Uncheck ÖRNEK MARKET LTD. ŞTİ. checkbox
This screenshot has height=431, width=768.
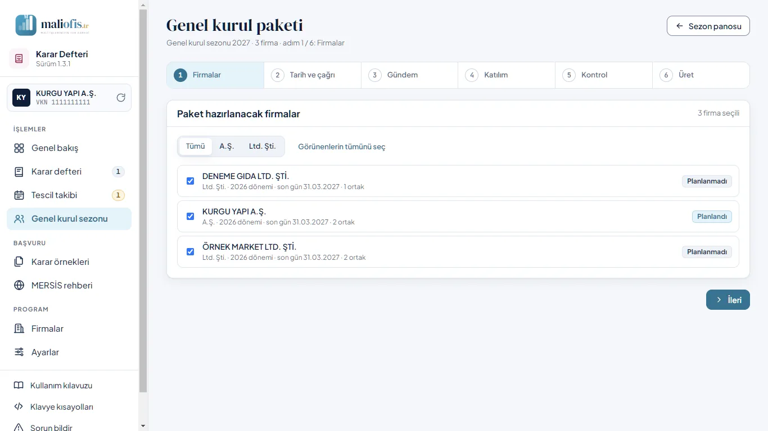(190, 251)
